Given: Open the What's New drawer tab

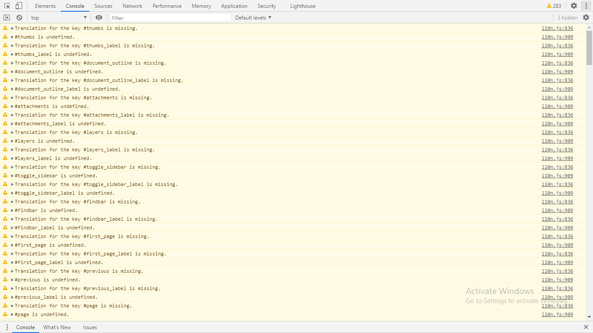Looking at the screenshot, I should (x=57, y=327).
